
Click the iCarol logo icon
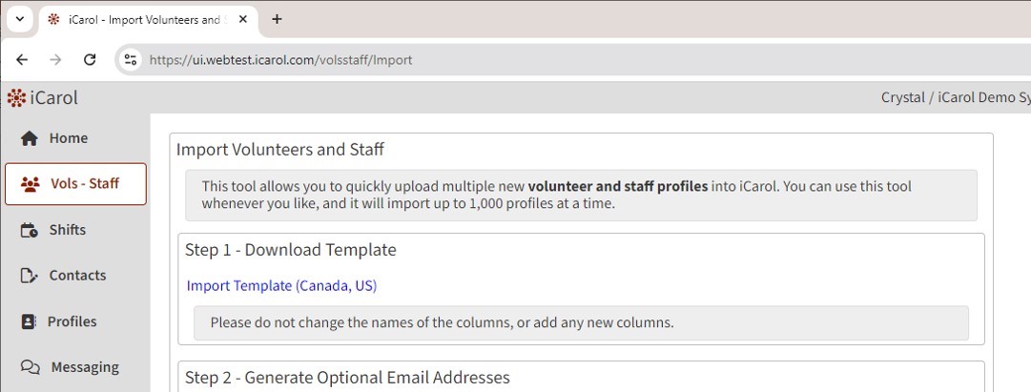(x=16, y=97)
